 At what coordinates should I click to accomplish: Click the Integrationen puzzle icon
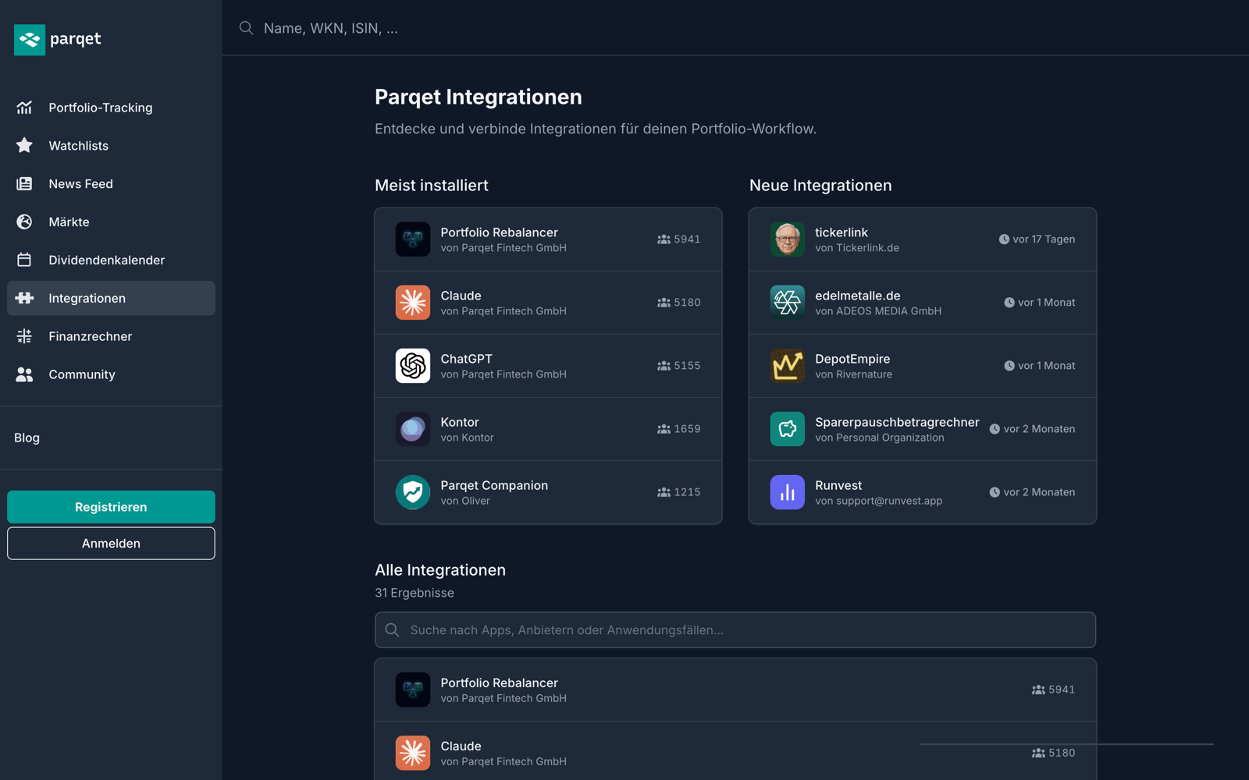24,298
